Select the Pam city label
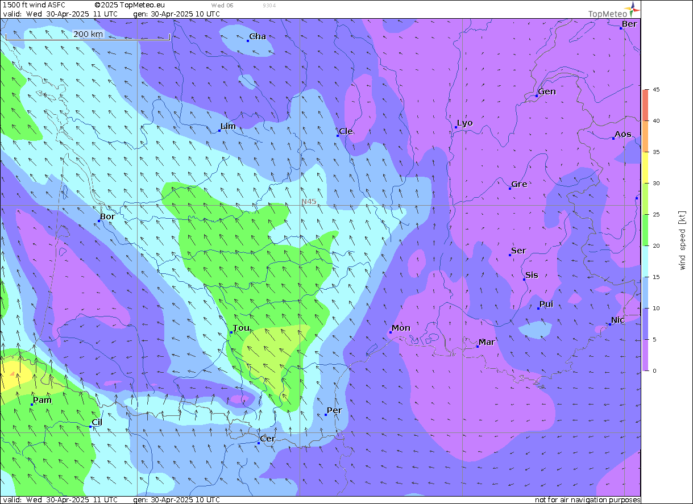Screen dimensions: 693x504 [x=43, y=400]
